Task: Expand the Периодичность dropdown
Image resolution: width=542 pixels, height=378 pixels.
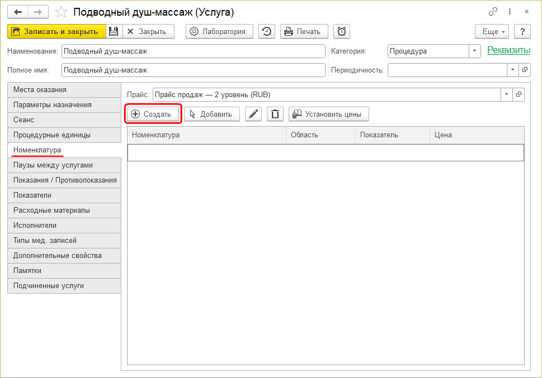Action: [513, 70]
